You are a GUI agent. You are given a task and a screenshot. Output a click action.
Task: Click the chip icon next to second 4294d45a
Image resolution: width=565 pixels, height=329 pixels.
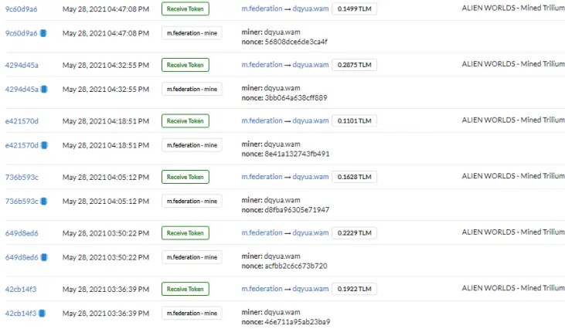44,90
